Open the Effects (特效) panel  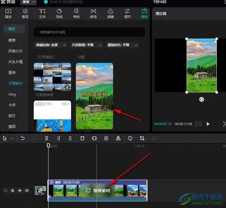tap(76, 14)
